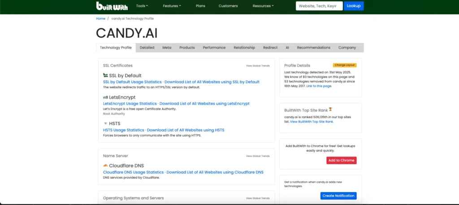459x205 pixels.
Task: Open the Recommendations tab
Action: click(313, 47)
